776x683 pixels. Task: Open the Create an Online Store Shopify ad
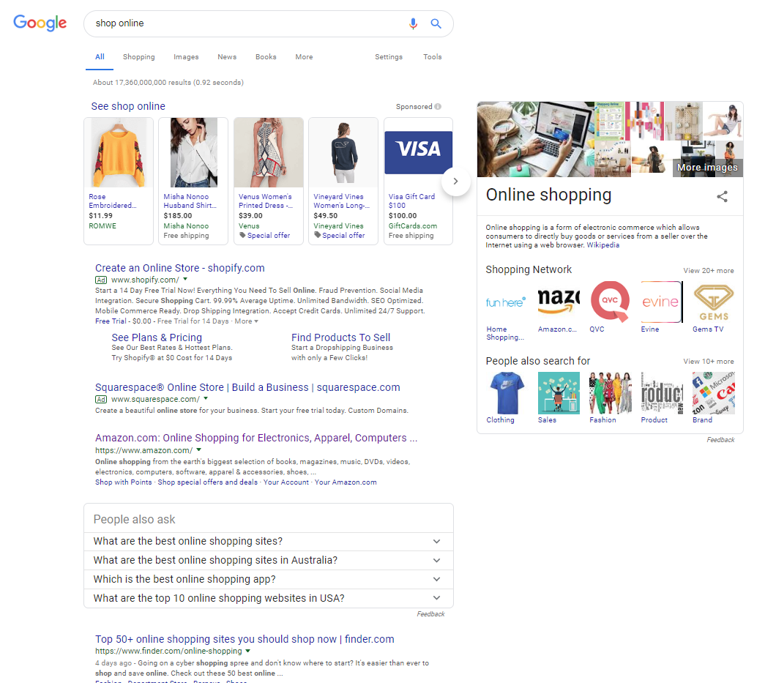coord(180,268)
